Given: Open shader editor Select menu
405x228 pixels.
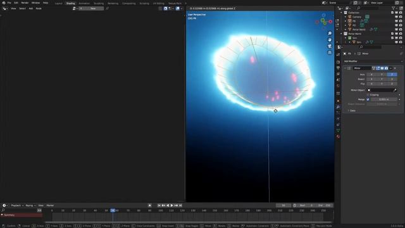Looking at the screenshot, I should coord(23,8).
